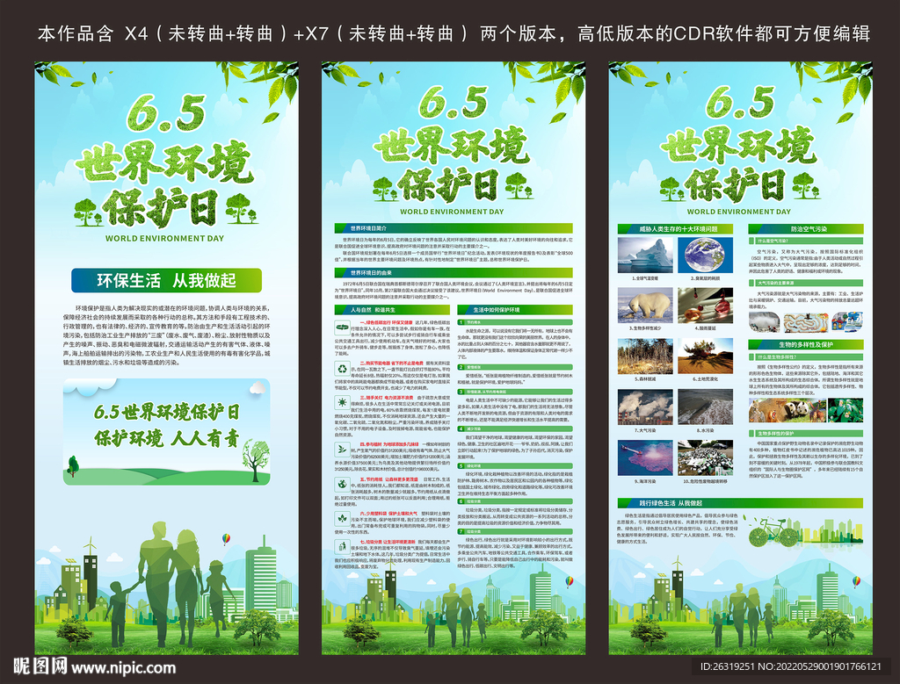Click the tree icon in the slogan box

point(254,457)
